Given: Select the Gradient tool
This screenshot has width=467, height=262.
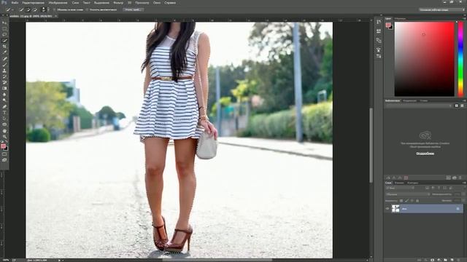Looking at the screenshot, I should coord(4,88).
